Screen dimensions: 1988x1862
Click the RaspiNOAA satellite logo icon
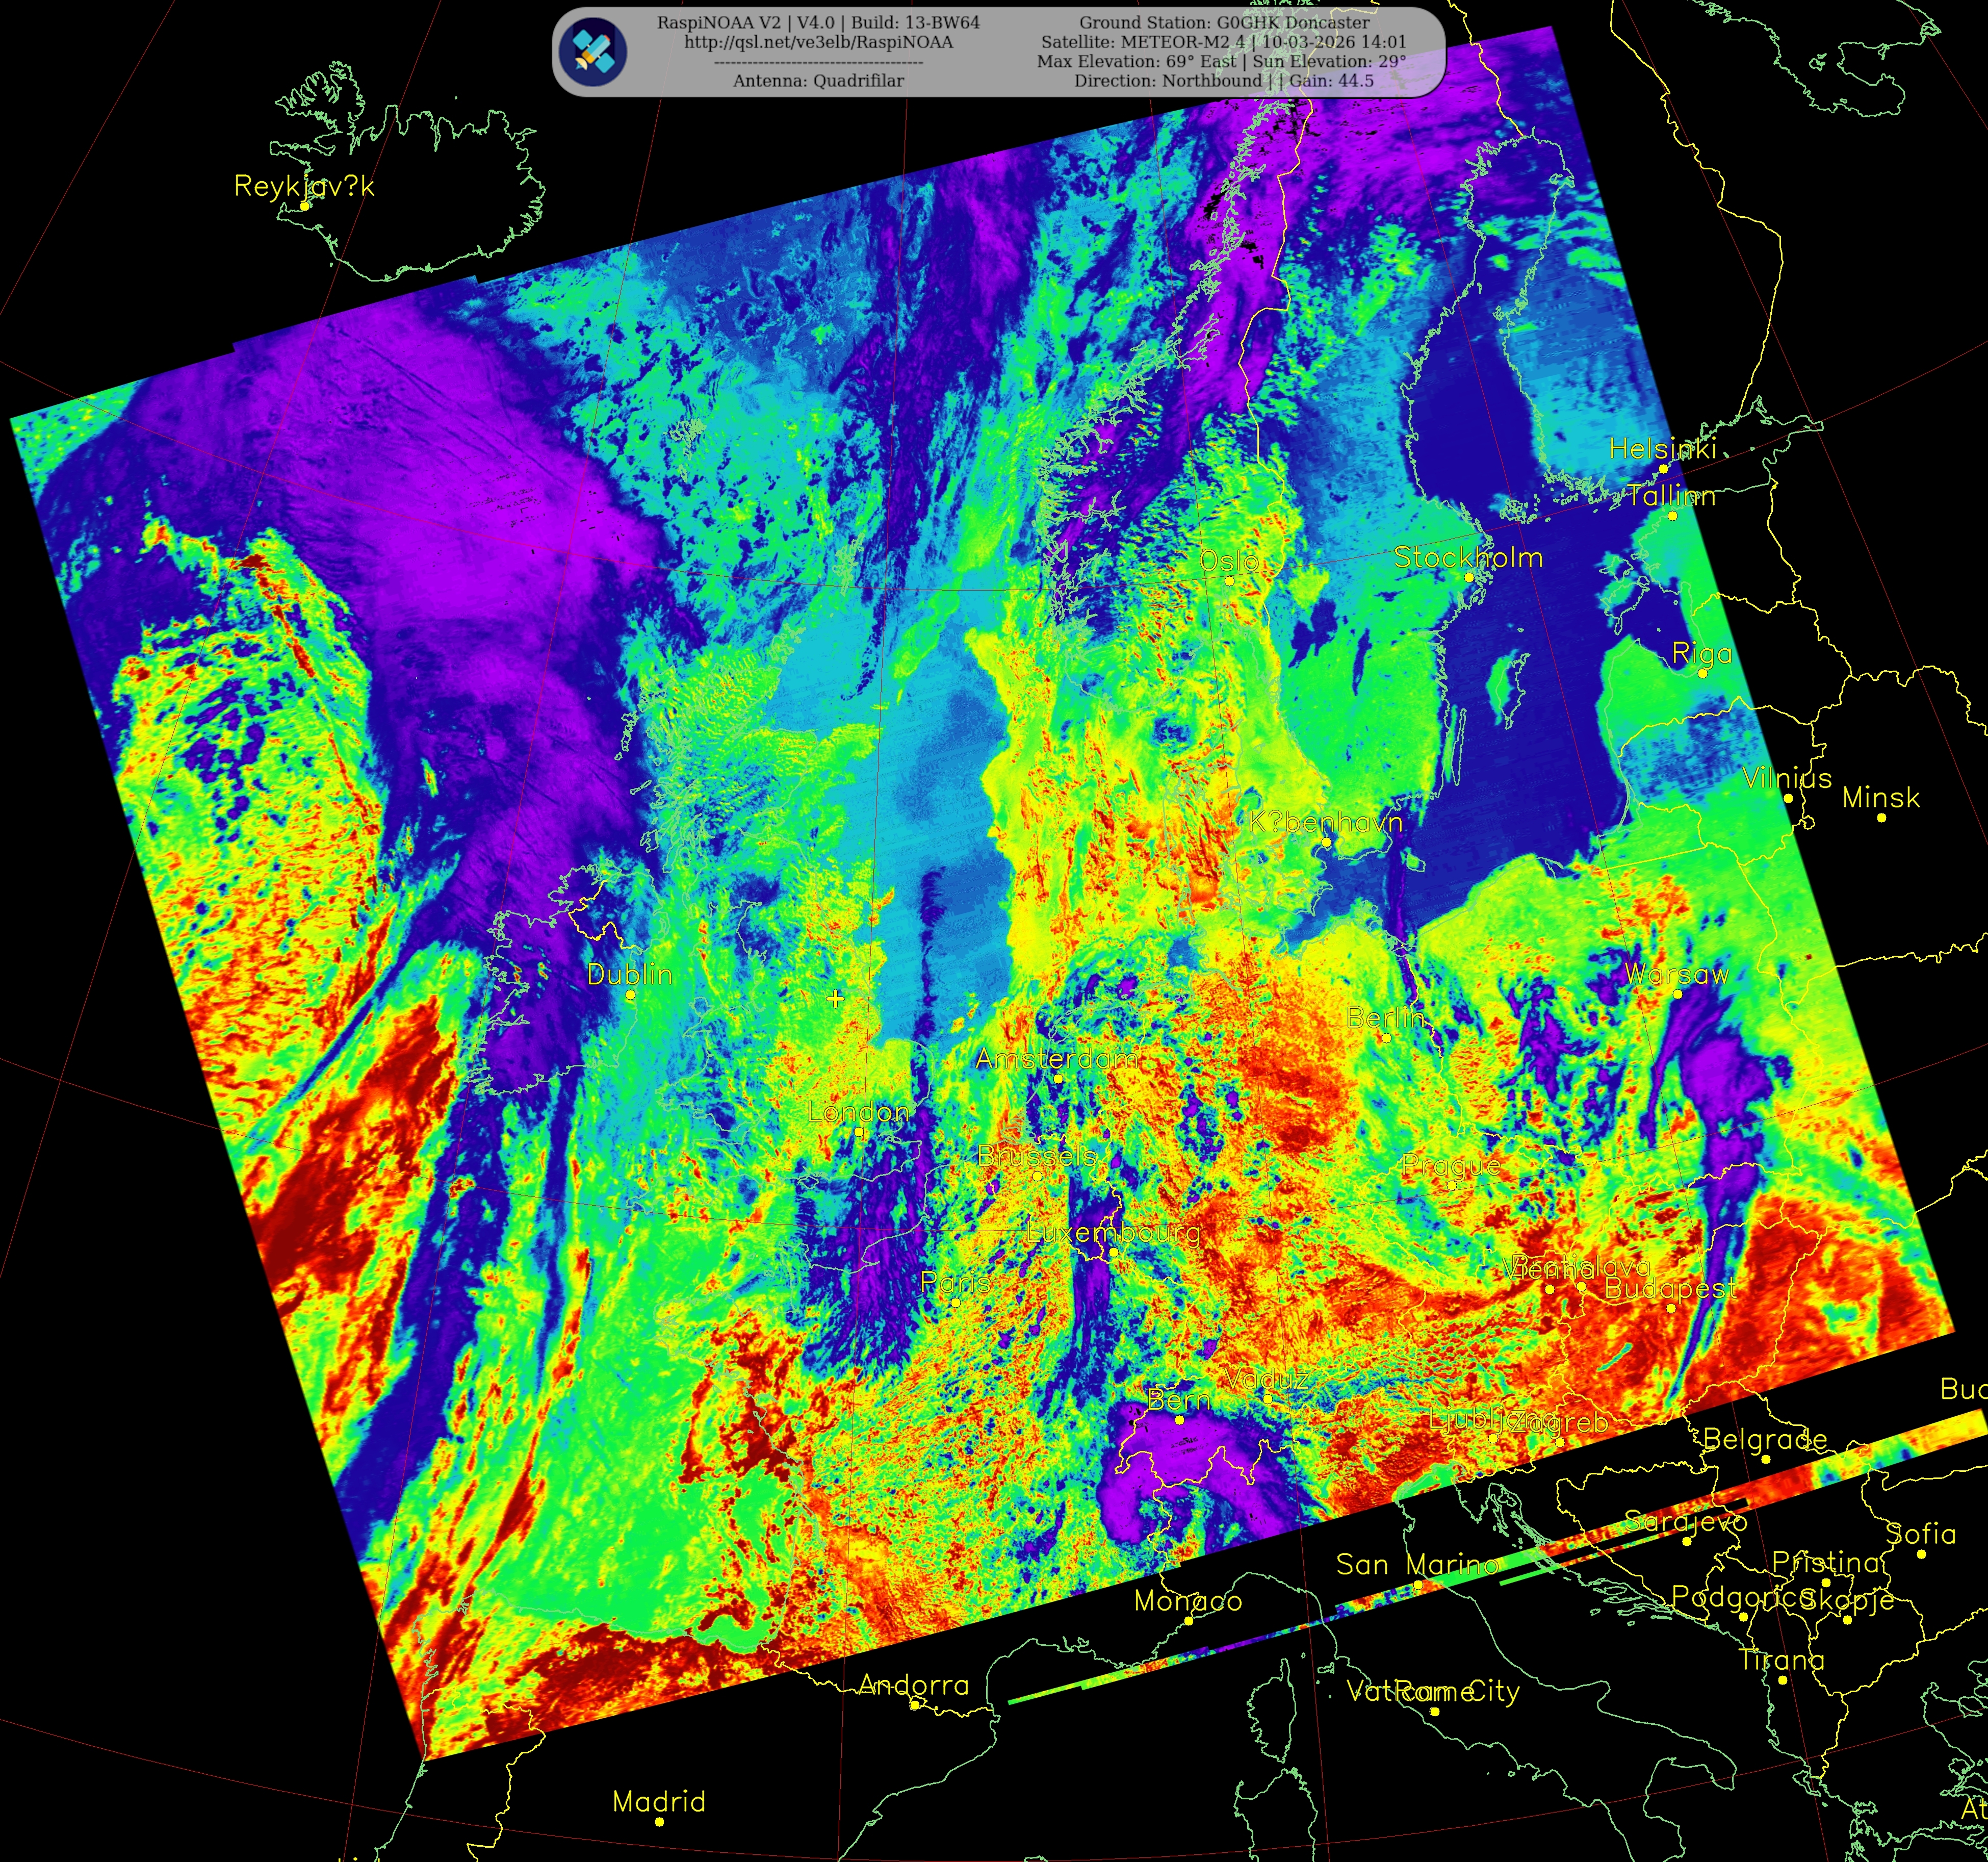pyautogui.click(x=593, y=52)
